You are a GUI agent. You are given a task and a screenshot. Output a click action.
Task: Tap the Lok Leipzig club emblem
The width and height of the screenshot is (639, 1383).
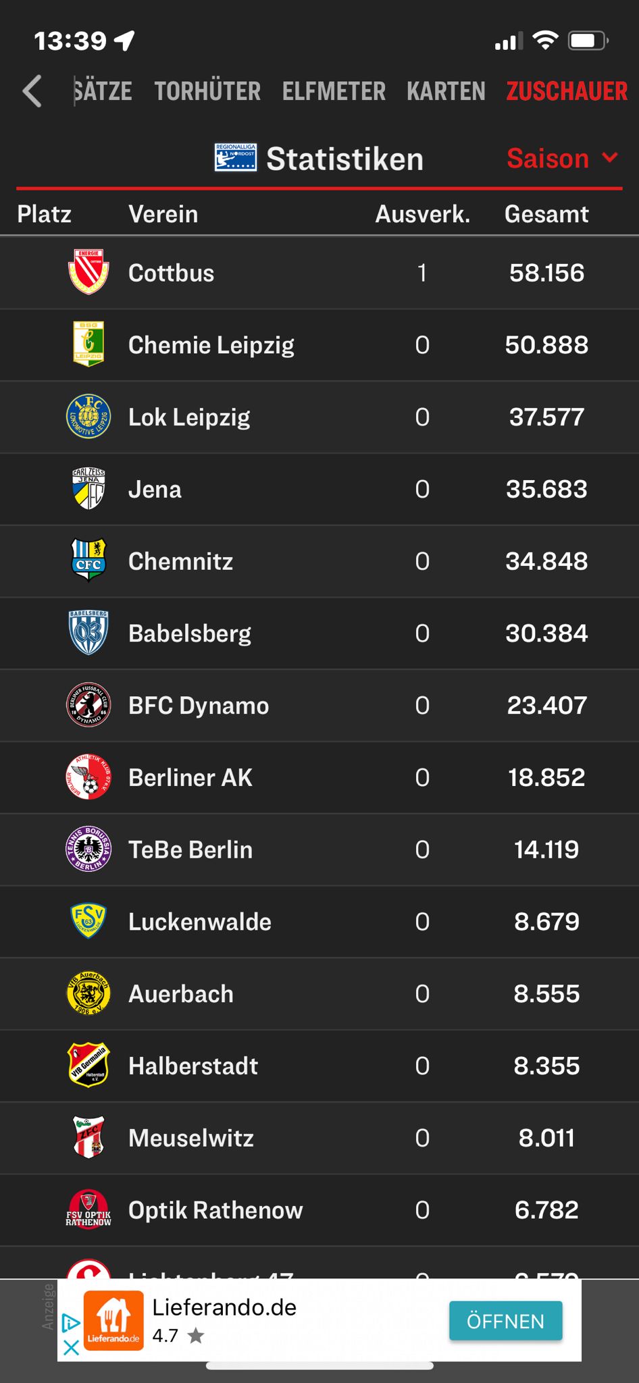pos(88,417)
